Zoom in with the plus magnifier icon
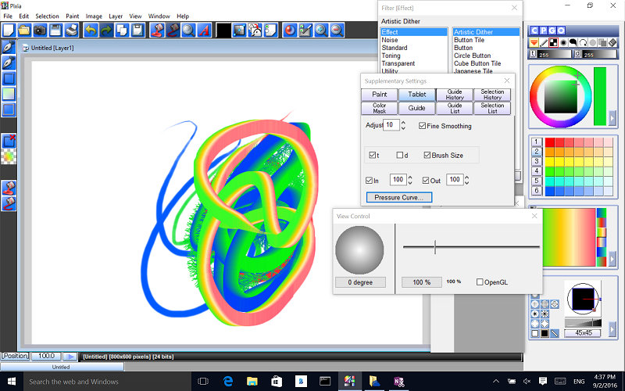This screenshot has height=391, width=625. click(x=321, y=30)
